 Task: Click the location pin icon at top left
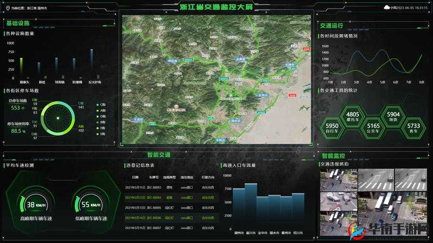[6, 8]
